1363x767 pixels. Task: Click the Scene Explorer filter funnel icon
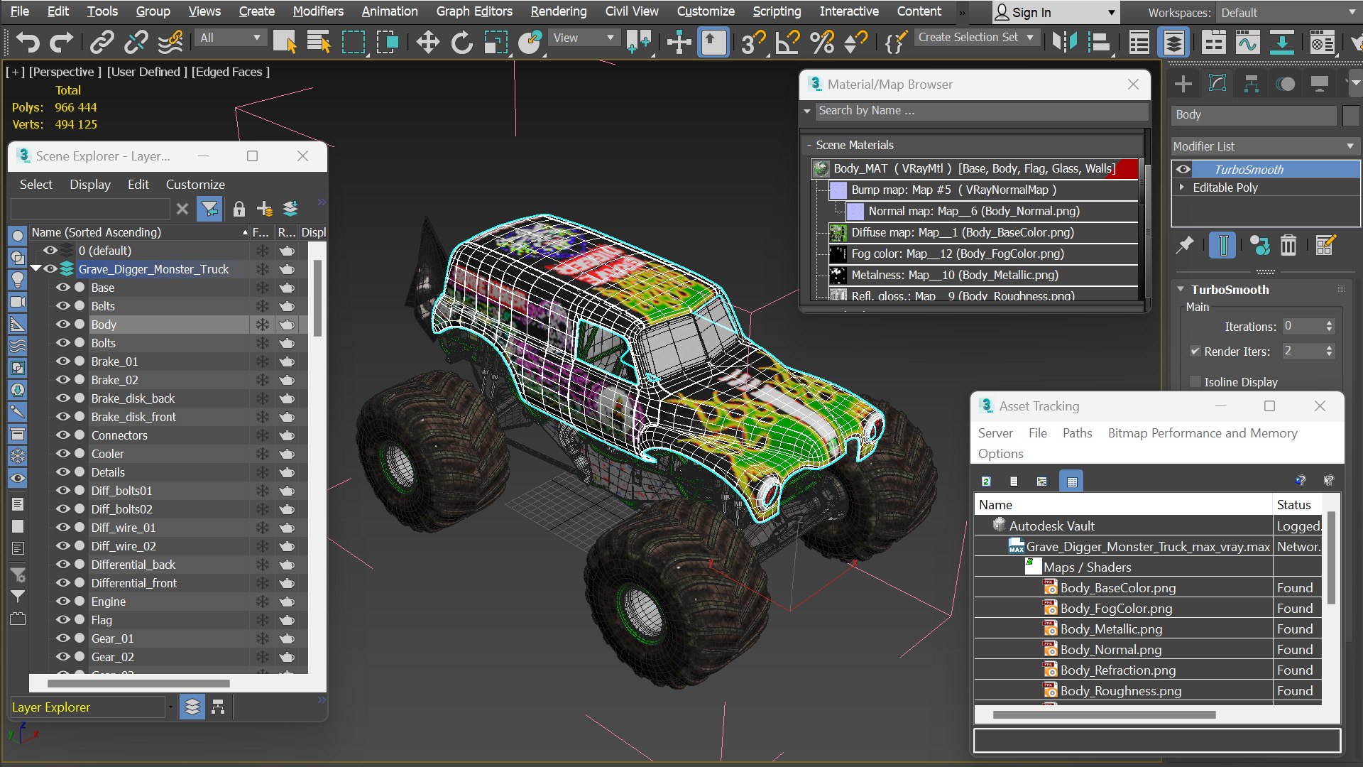pyautogui.click(x=209, y=209)
